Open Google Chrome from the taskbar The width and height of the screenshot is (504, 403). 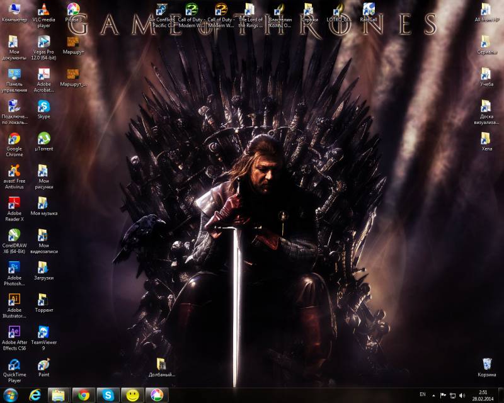(x=84, y=395)
